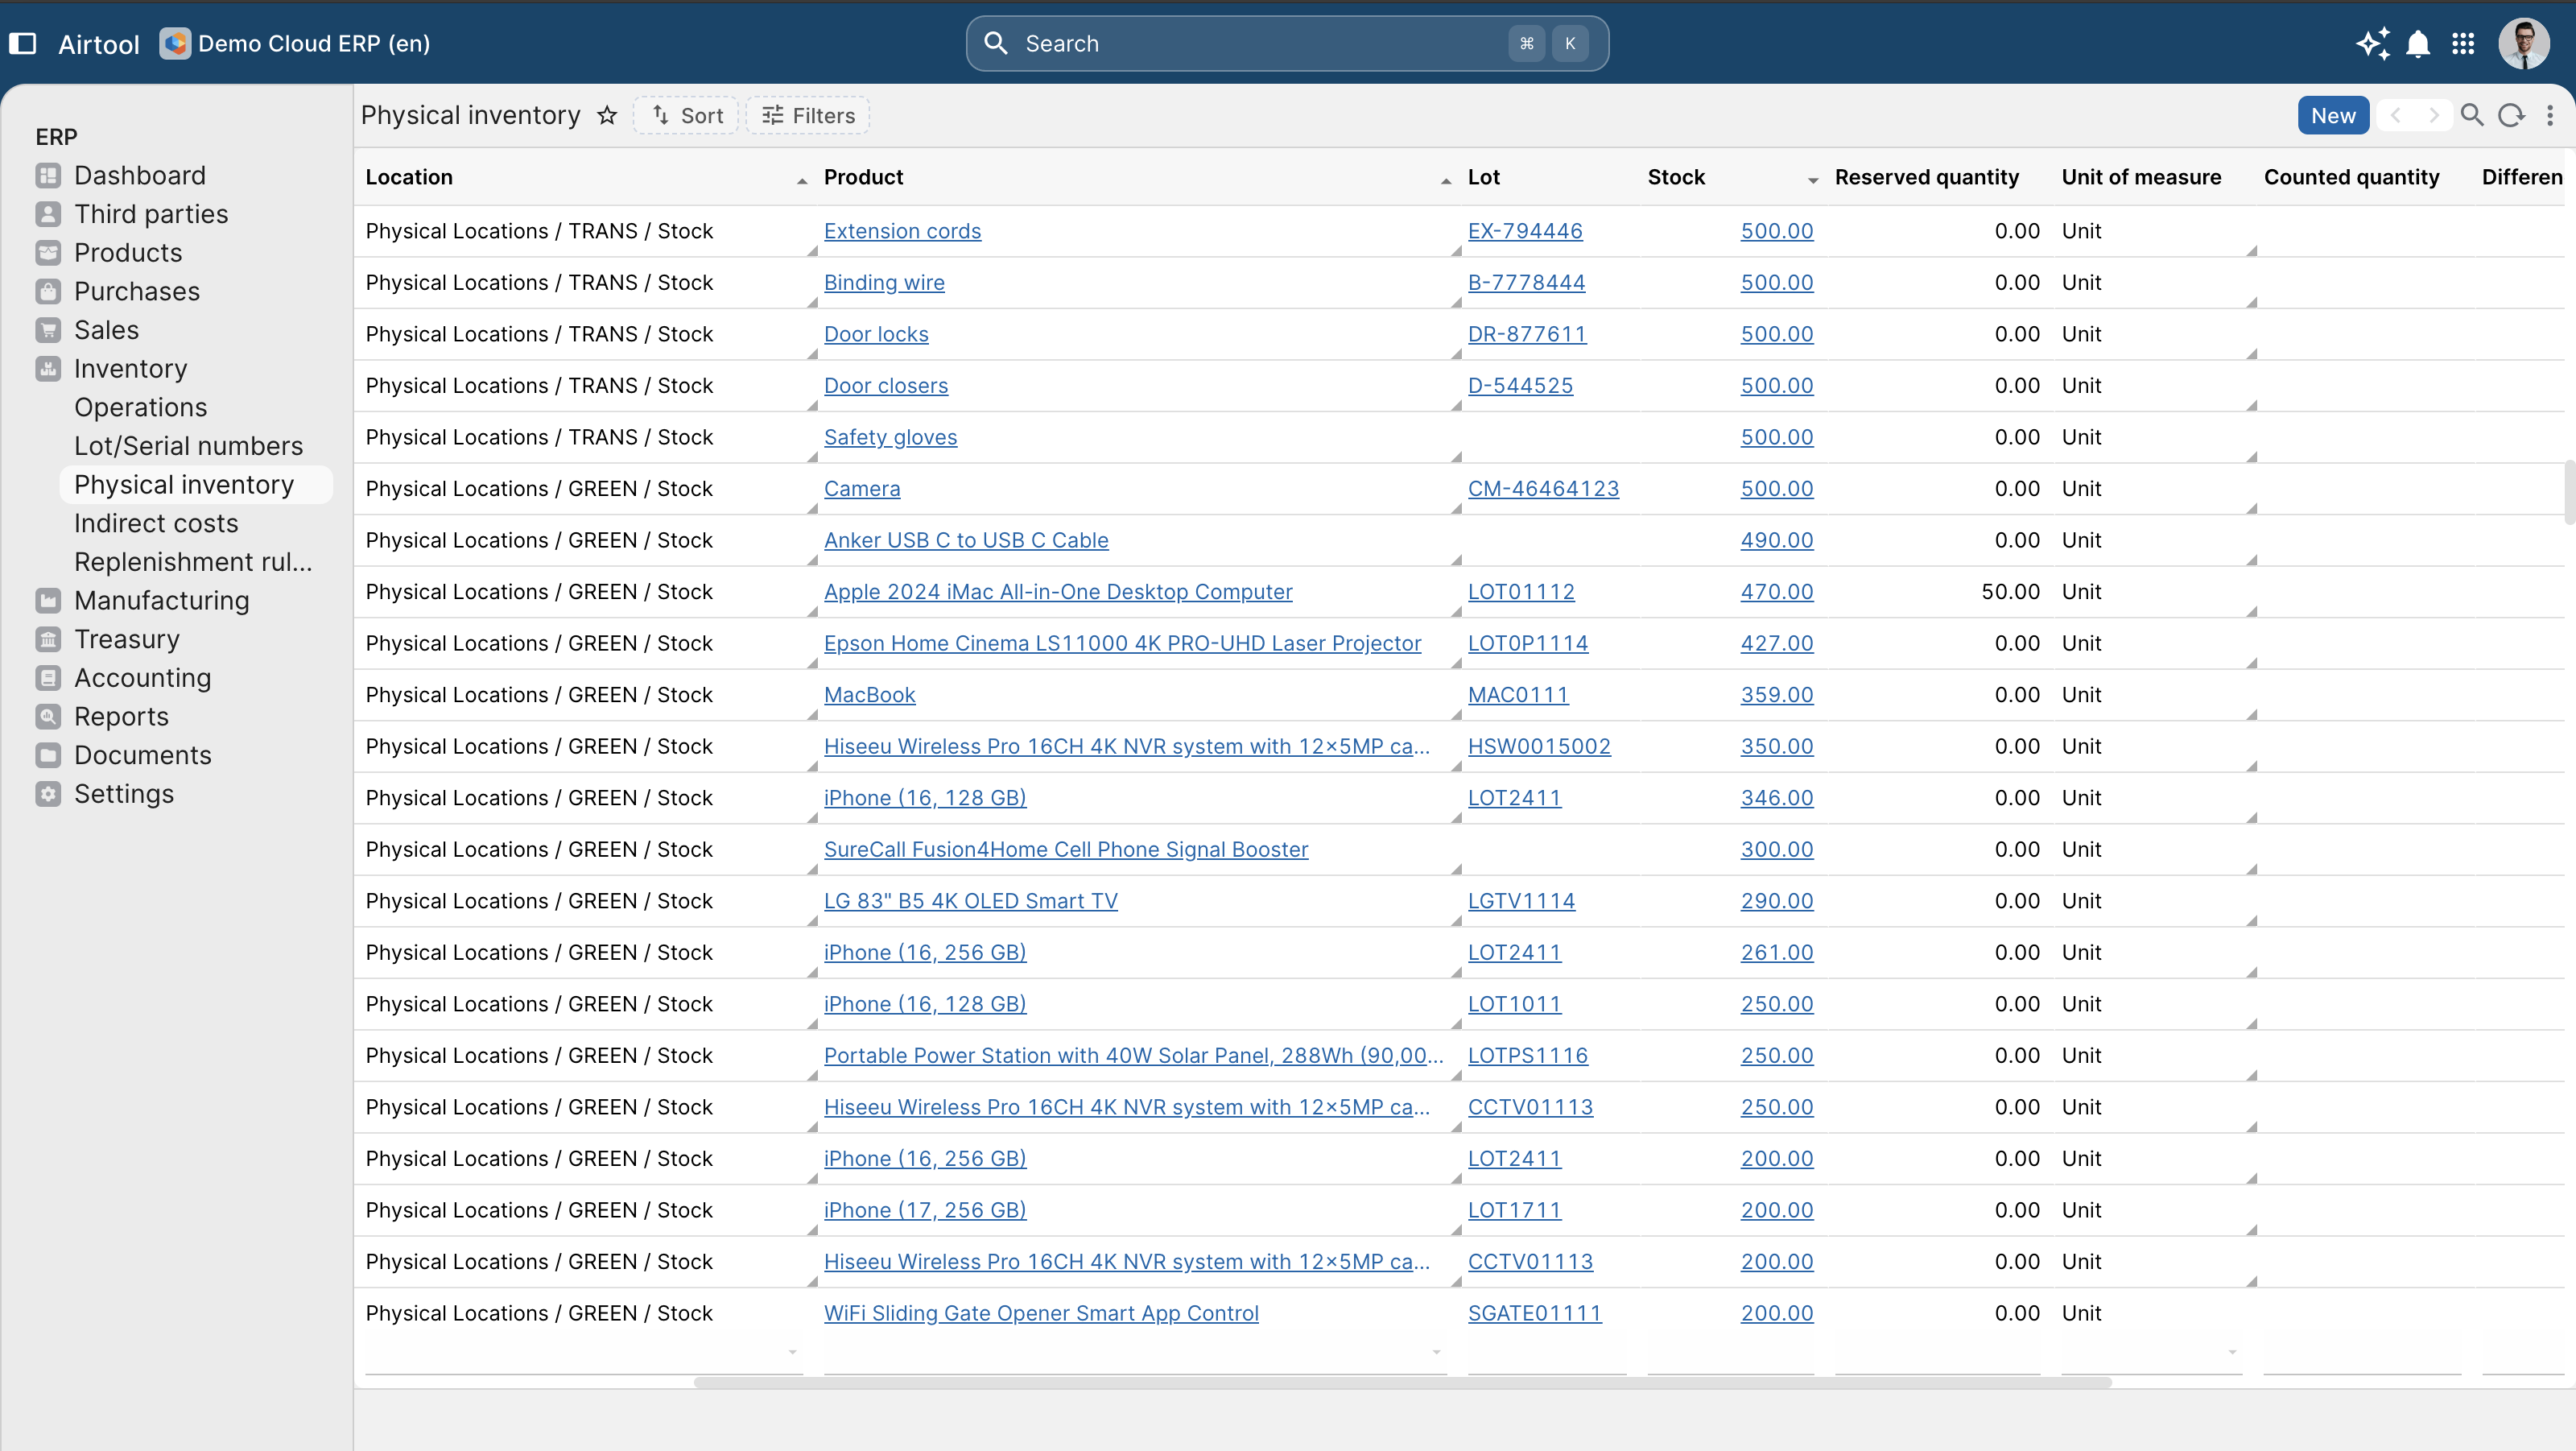Image resolution: width=2576 pixels, height=1451 pixels.
Task: Click the Unit of measure column header
Action: pos(2141,177)
